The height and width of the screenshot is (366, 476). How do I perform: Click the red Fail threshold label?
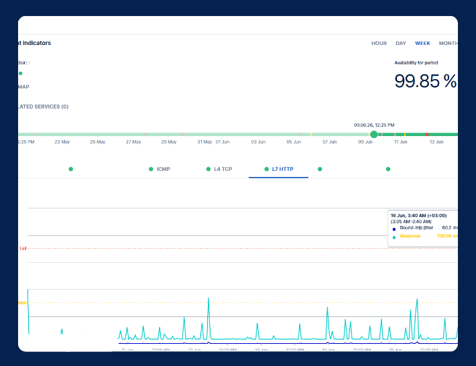[x=23, y=248]
